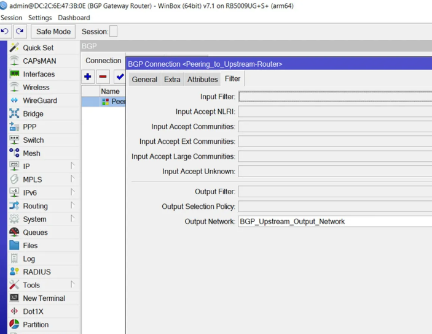Open PPP icon in sidebar
This screenshot has height=334, width=432.
[x=14, y=127]
